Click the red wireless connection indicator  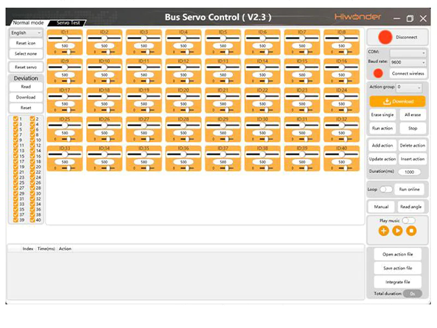(x=378, y=73)
